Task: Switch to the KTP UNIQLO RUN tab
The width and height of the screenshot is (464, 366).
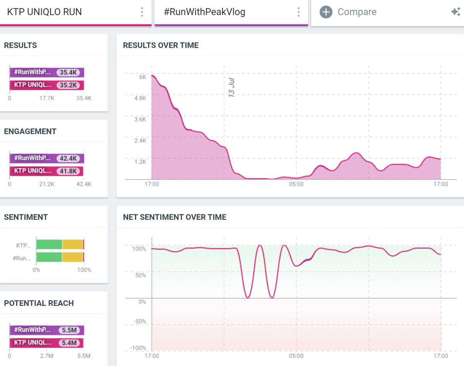Action: (76, 13)
